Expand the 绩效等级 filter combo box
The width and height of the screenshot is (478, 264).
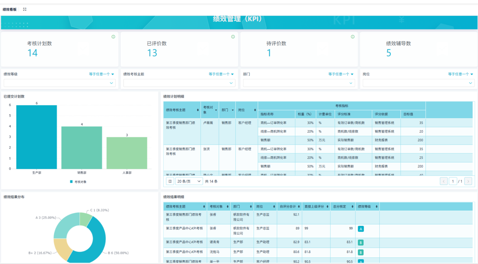point(60,83)
